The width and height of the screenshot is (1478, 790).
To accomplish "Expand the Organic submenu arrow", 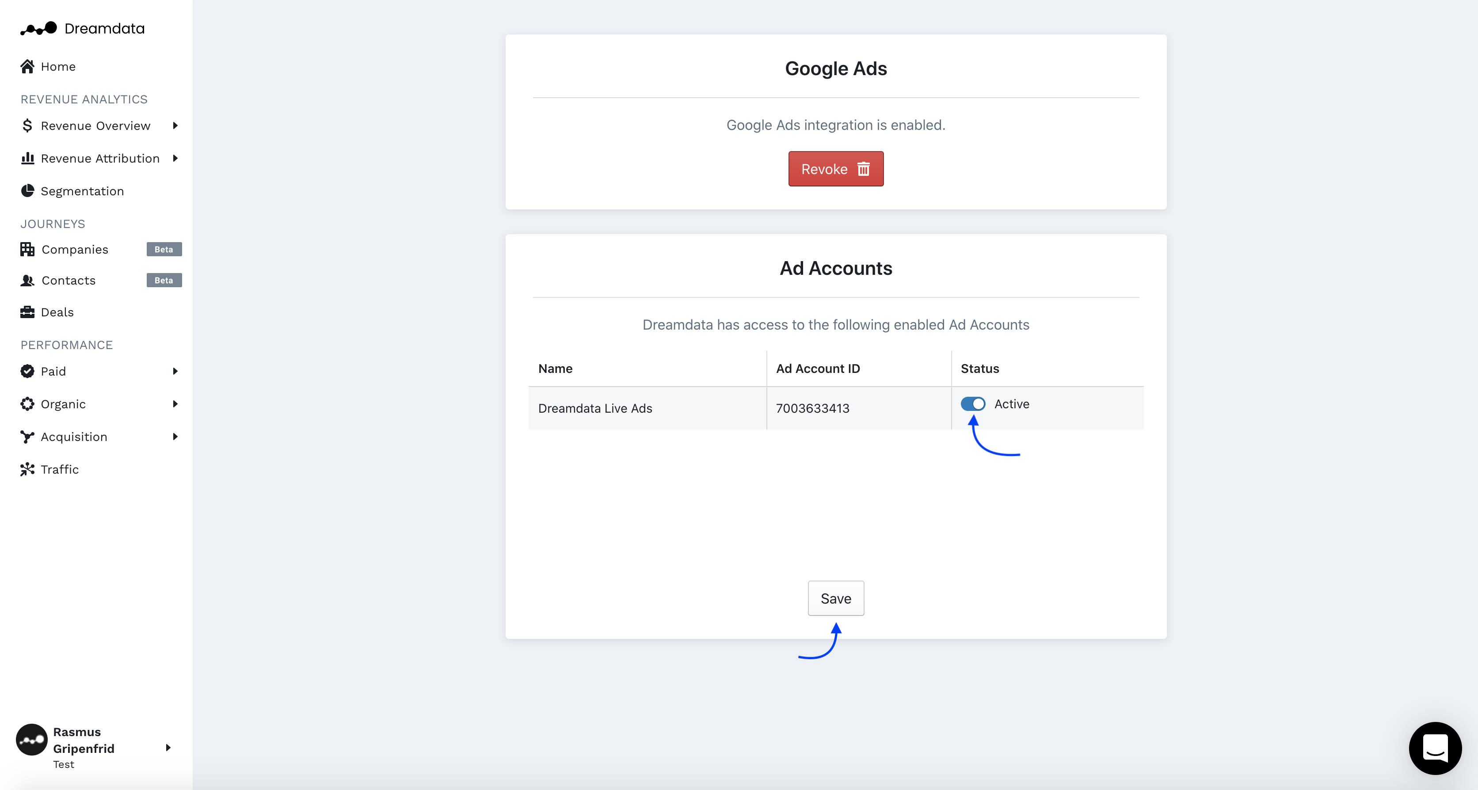I will (x=175, y=404).
